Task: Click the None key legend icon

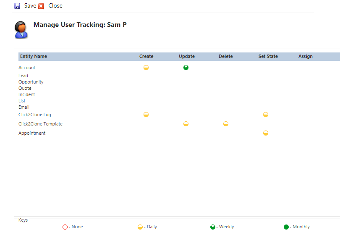Action: pos(65,227)
